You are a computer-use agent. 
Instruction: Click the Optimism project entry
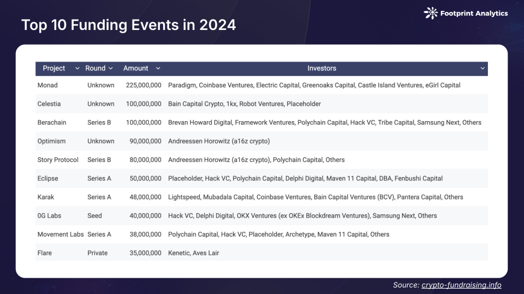point(51,141)
